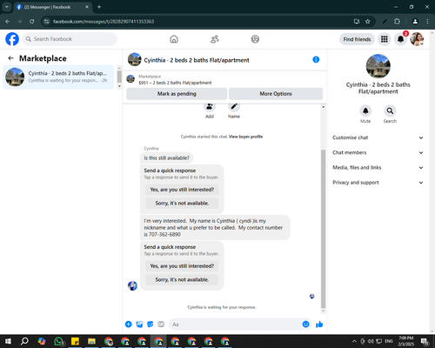Send first 'Sorry, it's not available.' quick reply
The width and height of the screenshot is (435, 348).
pyautogui.click(x=182, y=204)
